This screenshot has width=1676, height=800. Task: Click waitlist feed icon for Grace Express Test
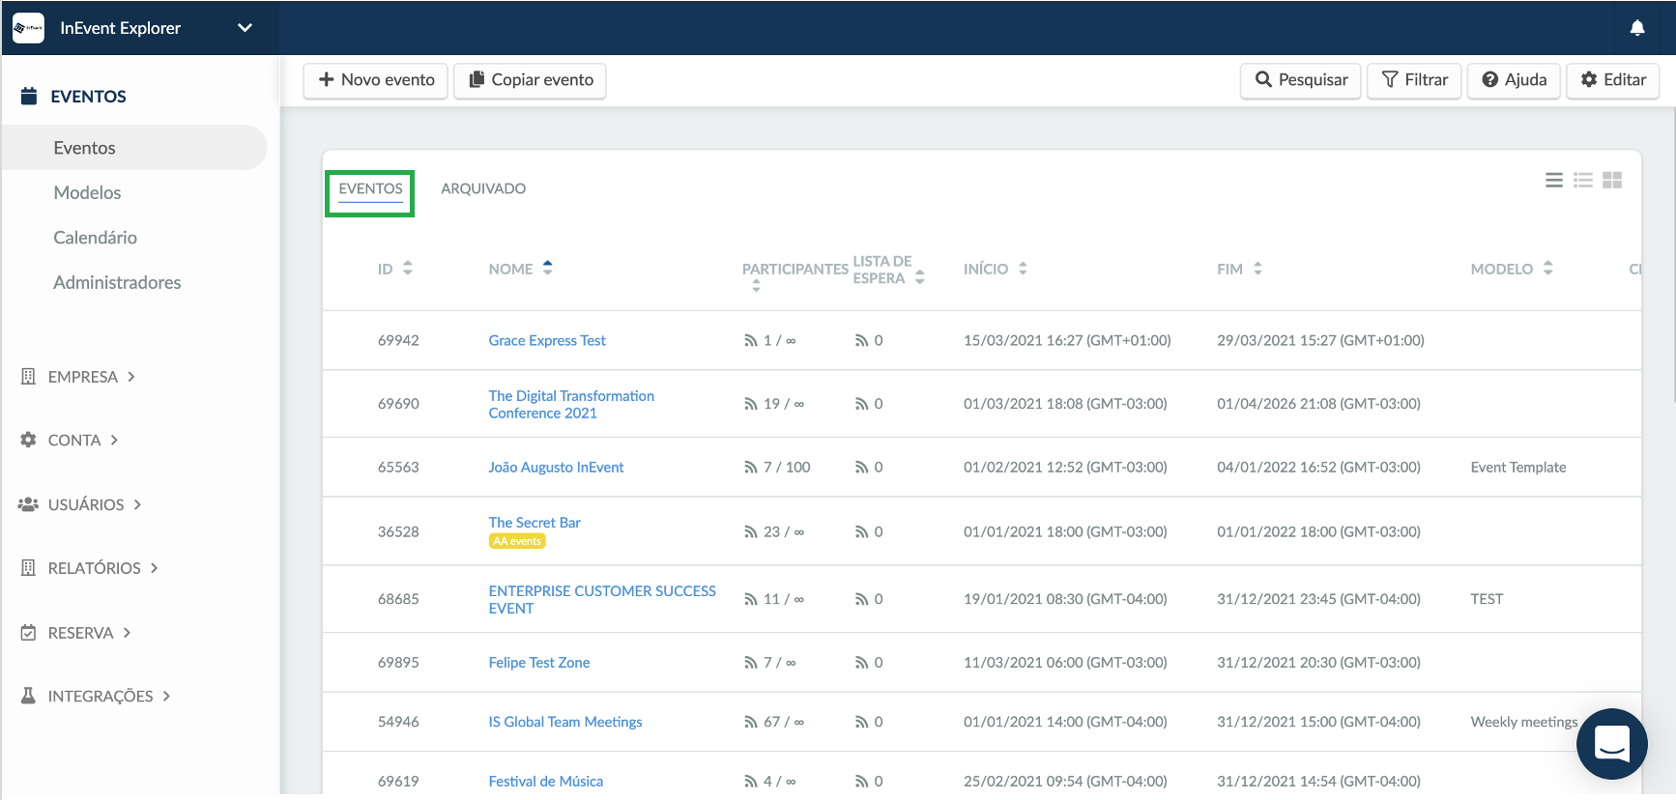click(x=861, y=341)
